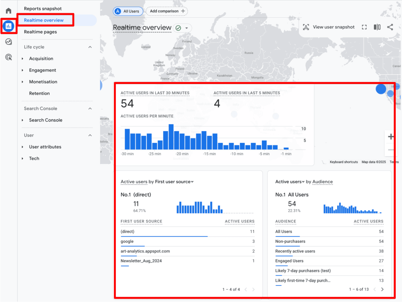The height and width of the screenshot is (302, 402).
Task: Open the Reports icon in left rail
Action: [9, 26]
